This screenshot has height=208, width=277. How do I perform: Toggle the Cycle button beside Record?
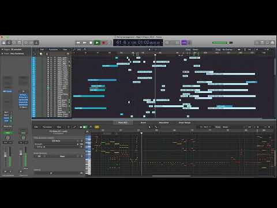pos(109,43)
